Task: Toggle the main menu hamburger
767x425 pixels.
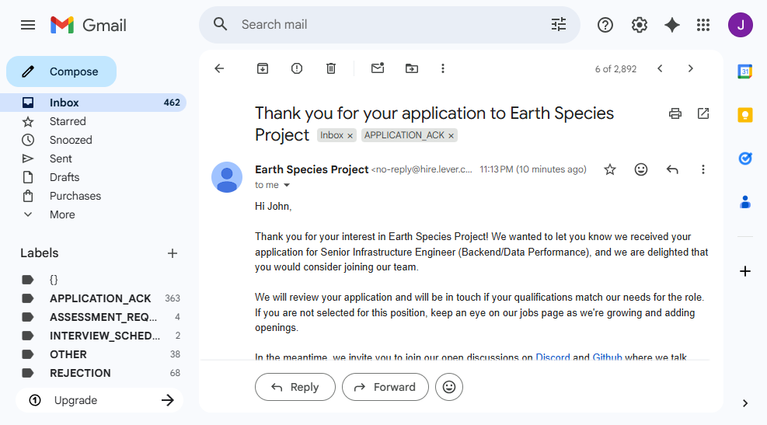Action: (x=28, y=25)
